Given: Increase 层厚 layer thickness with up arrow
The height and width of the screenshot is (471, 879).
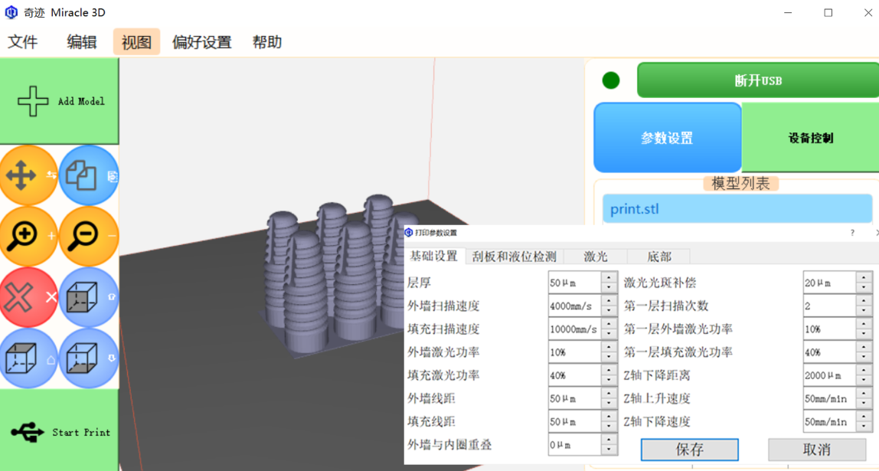Looking at the screenshot, I should tap(609, 278).
